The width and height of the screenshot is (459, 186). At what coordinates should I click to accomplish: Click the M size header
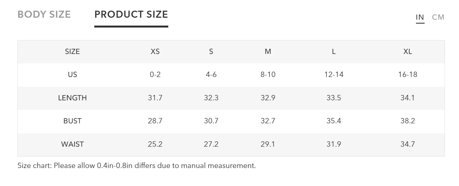coord(268,52)
